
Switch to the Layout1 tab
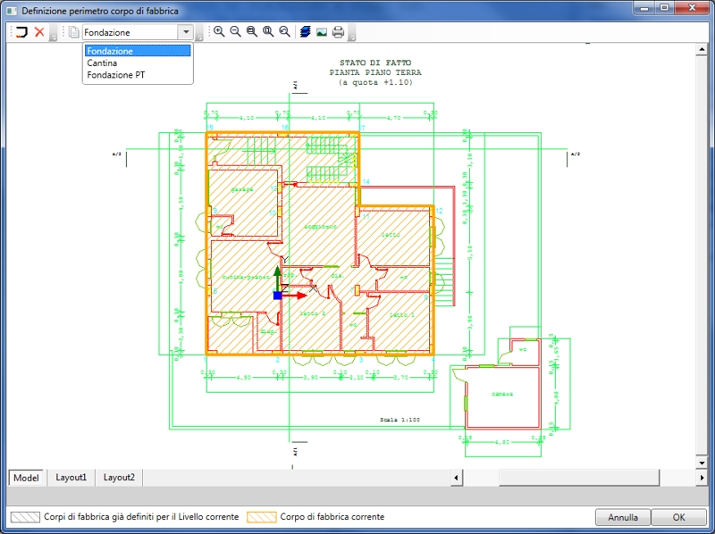coord(71,478)
